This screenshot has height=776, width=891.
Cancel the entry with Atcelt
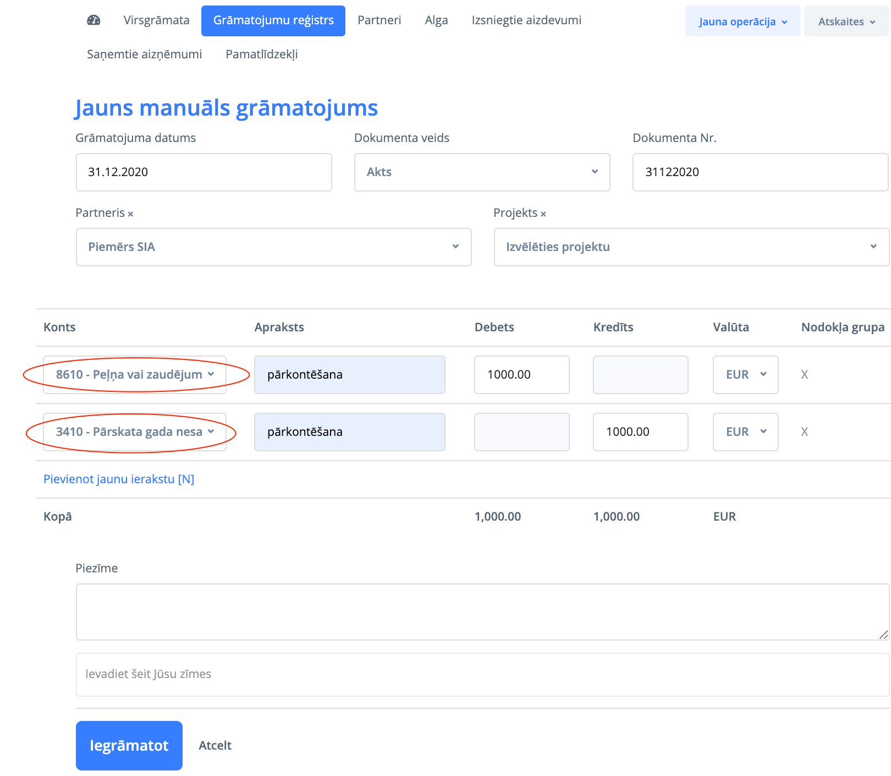click(215, 746)
